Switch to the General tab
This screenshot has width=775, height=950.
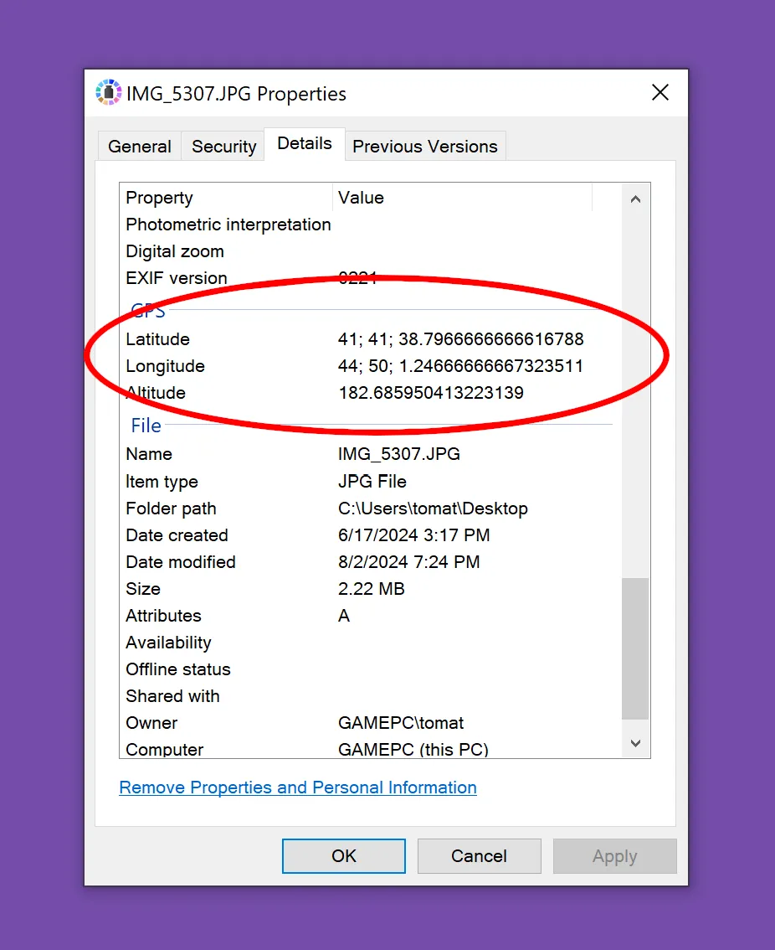click(x=140, y=147)
